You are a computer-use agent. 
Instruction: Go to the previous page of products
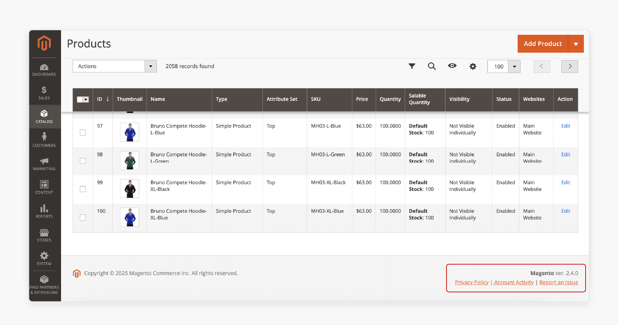coord(542,66)
